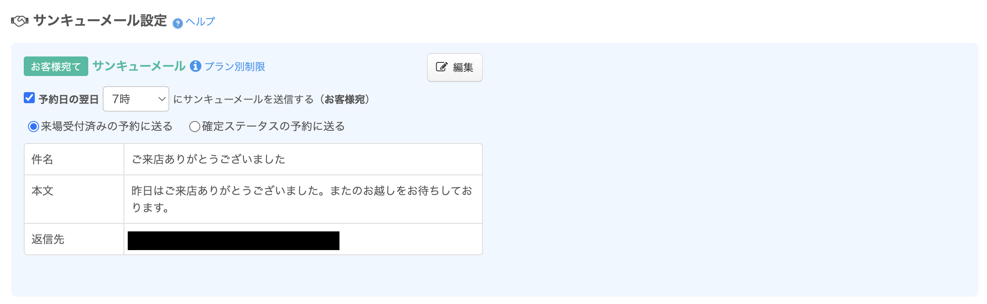Click the subject text ご来店ありがとうございました
This screenshot has height=304, width=987.
click(208, 159)
